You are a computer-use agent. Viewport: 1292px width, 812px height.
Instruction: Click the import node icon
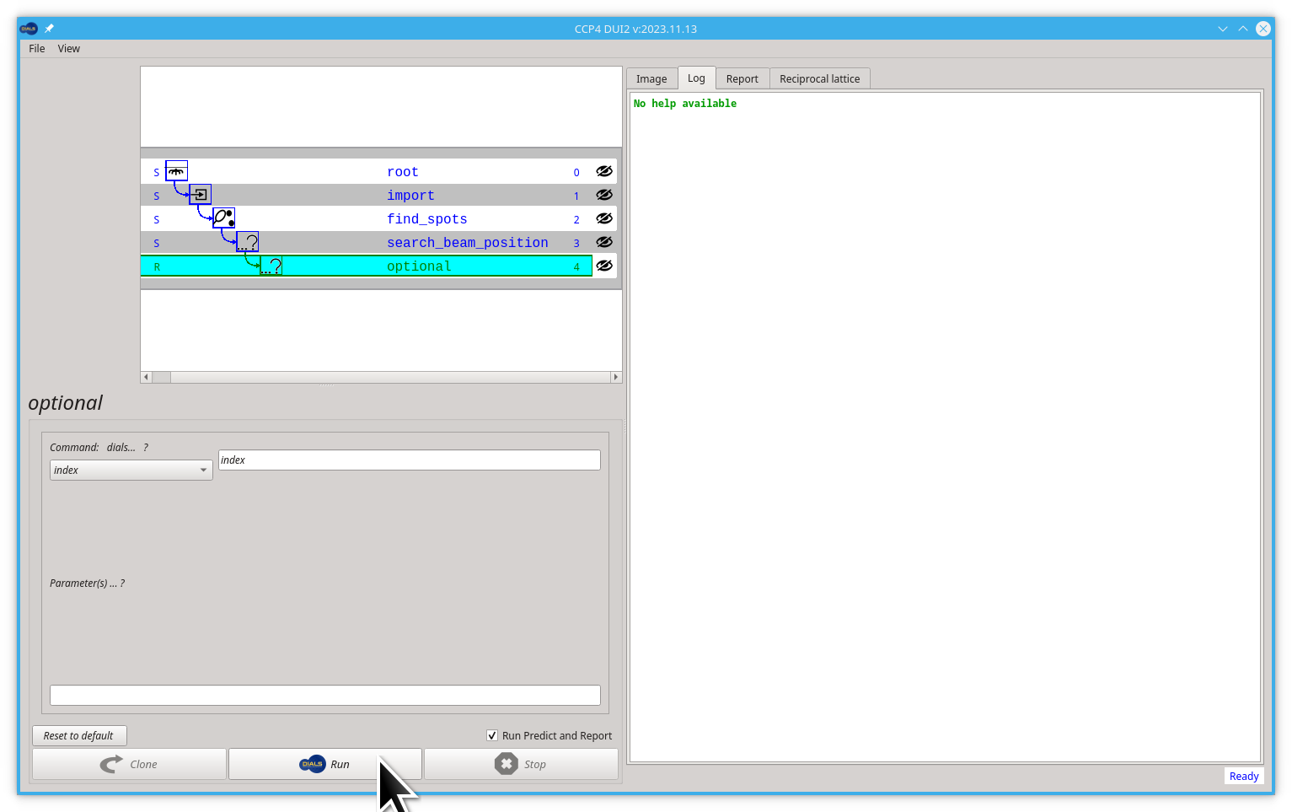[200, 195]
